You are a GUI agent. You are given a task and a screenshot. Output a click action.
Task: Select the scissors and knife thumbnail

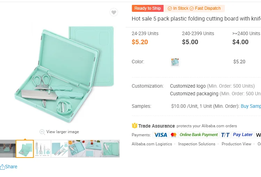click(42, 148)
